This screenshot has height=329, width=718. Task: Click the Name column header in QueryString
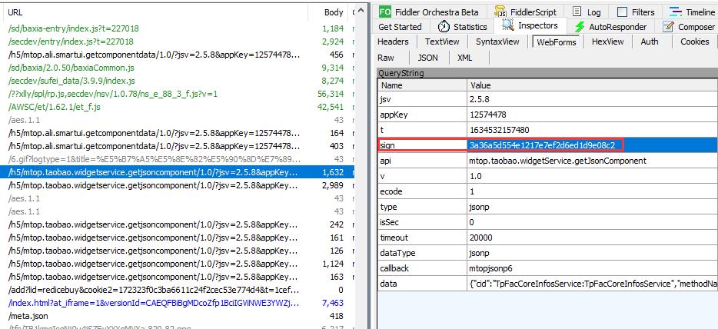[x=422, y=85]
